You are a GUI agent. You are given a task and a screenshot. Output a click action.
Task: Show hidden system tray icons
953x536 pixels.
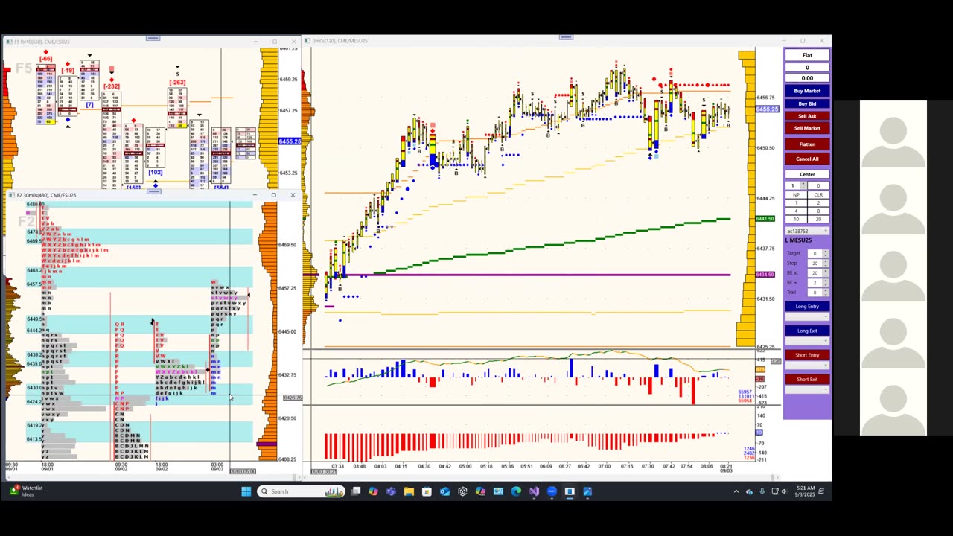(x=736, y=491)
